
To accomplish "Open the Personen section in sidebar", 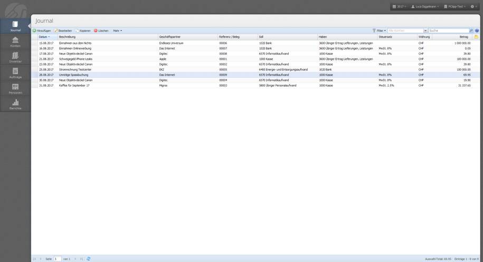I will [x=15, y=89].
